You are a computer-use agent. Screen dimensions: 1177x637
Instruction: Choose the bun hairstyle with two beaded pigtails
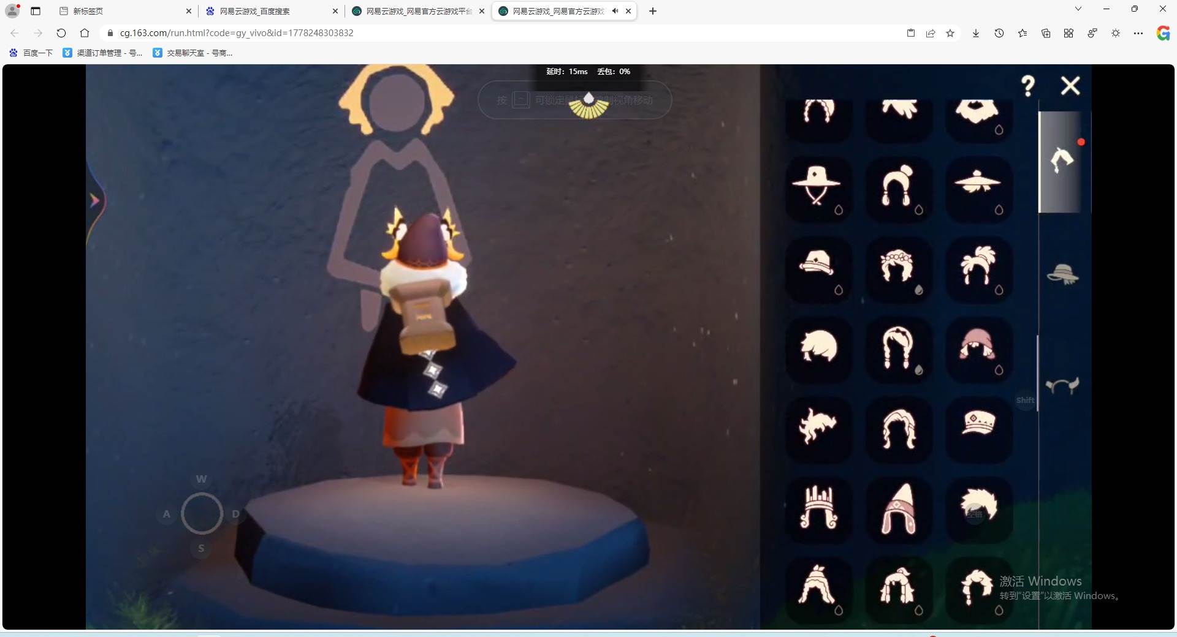click(x=899, y=189)
